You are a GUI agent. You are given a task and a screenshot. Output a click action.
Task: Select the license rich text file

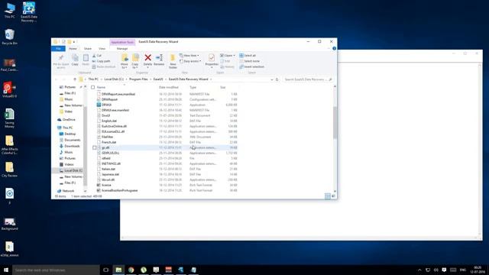click(106, 185)
